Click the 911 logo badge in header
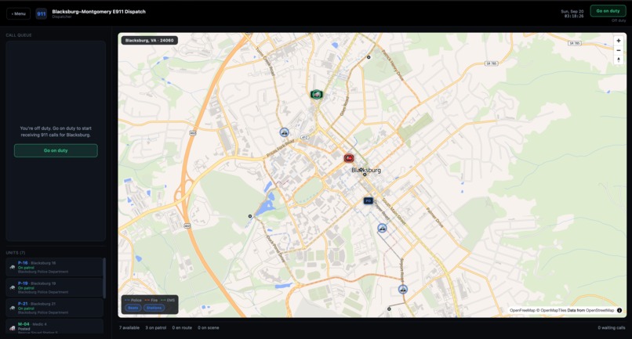 point(41,13)
